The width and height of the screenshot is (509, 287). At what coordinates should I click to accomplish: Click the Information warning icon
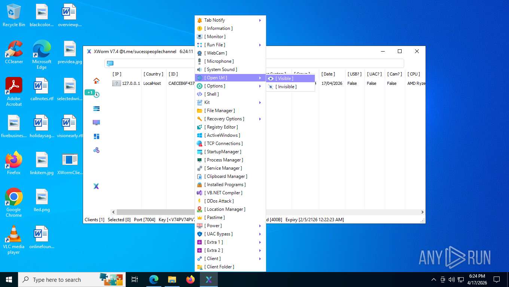click(199, 28)
